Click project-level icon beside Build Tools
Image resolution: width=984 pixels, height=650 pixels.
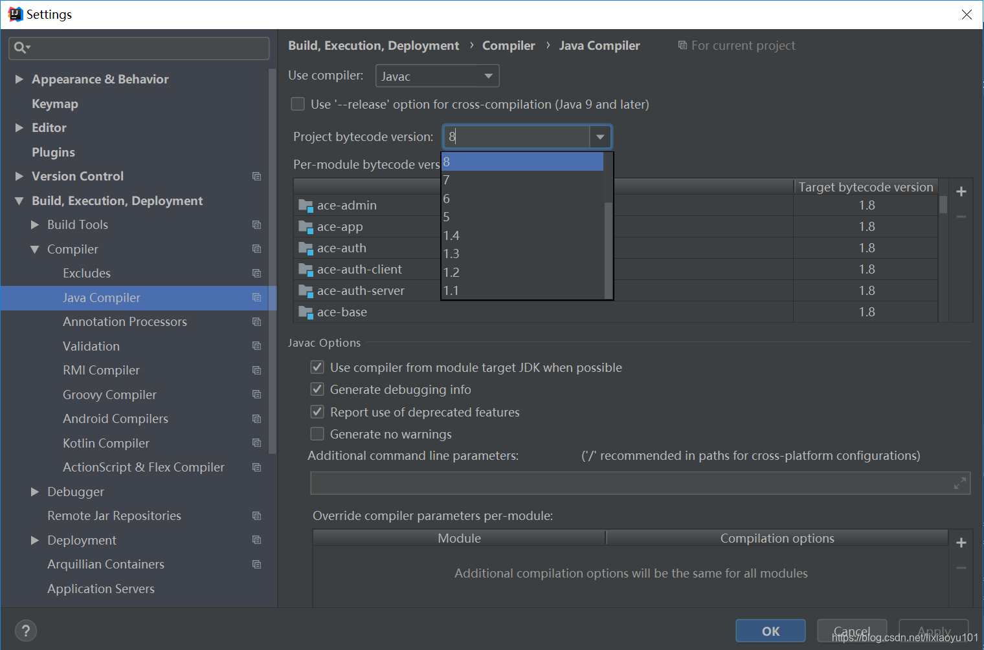pos(256,225)
